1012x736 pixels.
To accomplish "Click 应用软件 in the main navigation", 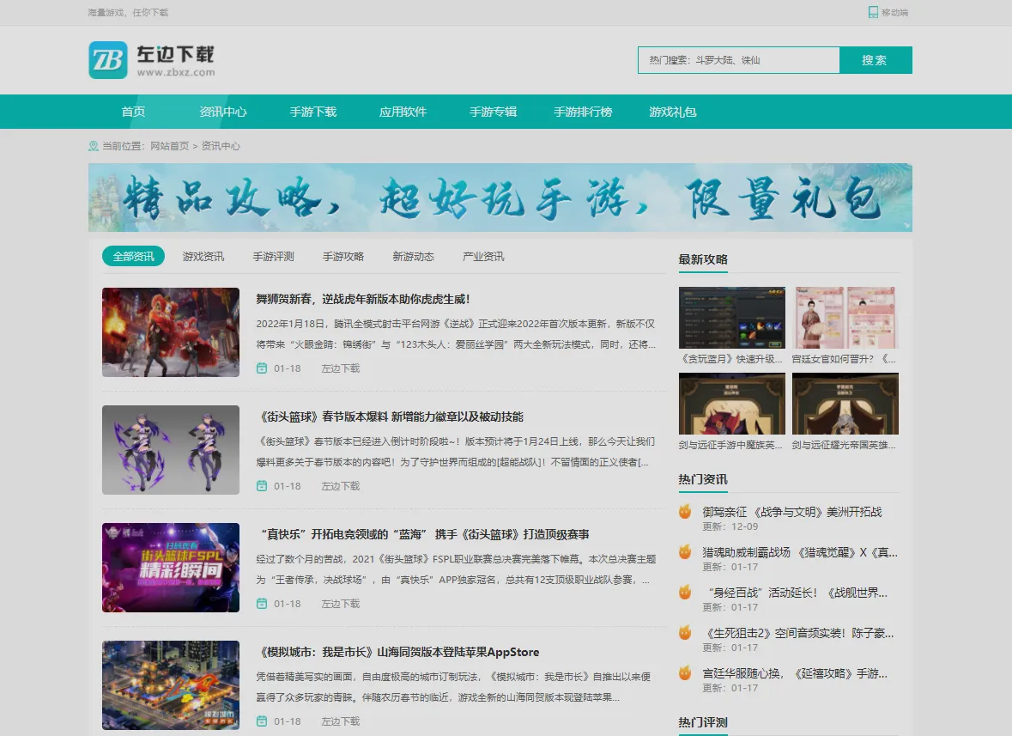I will (x=403, y=112).
